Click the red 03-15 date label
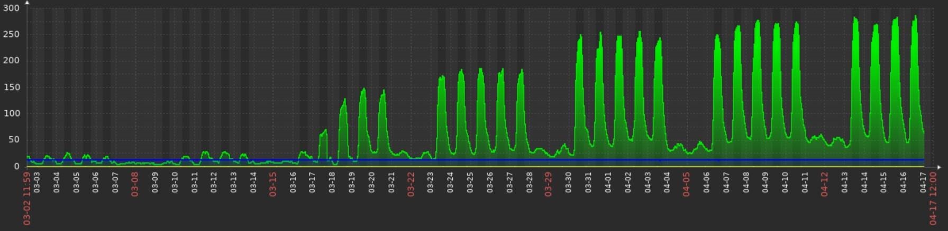 click(x=273, y=184)
